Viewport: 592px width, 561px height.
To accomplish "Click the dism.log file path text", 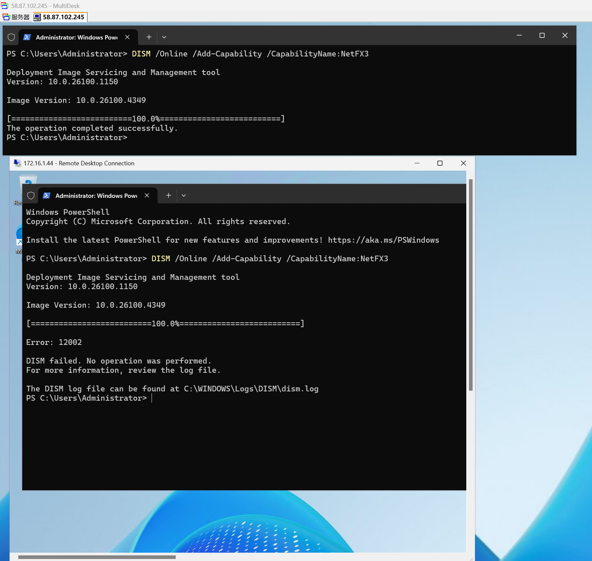I will pyautogui.click(x=251, y=389).
